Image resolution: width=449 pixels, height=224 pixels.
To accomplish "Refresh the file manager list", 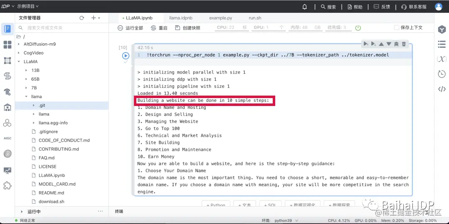I will 82,18.
